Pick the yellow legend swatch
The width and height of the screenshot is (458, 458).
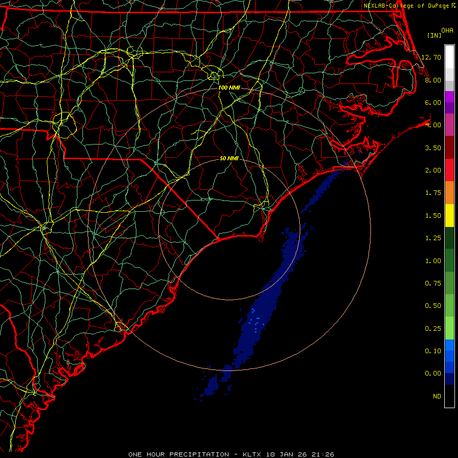point(449,215)
